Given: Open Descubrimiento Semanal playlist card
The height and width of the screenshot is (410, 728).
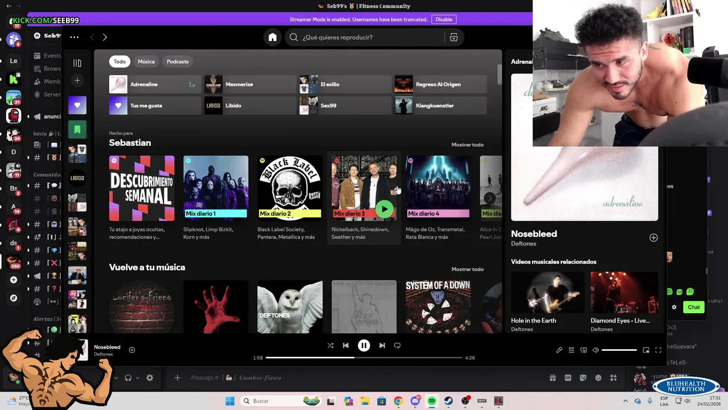Looking at the screenshot, I should [x=142, y=197].
